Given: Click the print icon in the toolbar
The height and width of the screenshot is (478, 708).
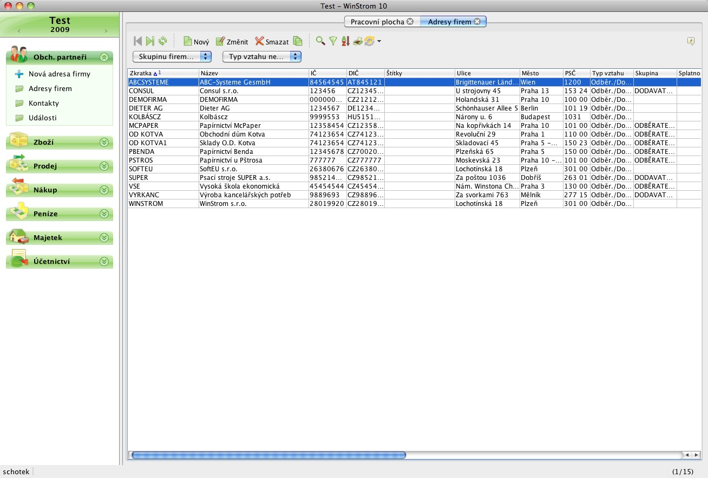Looking at the screenshot, I should tap(358, 41).
